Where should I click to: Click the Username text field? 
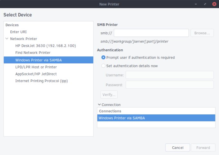[169, 75]
